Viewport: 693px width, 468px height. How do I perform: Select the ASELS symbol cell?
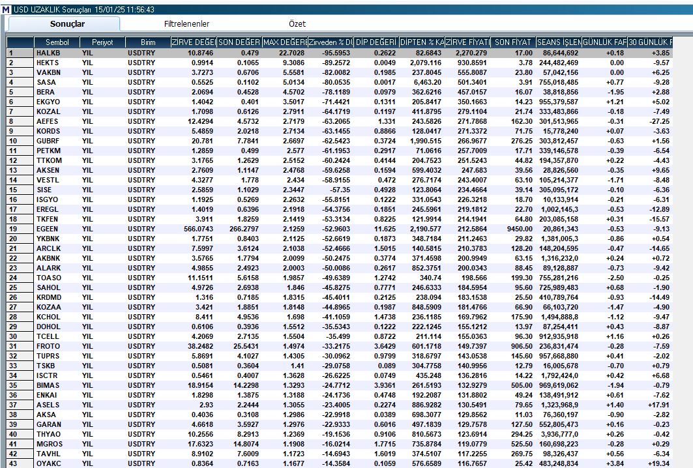[x=57, y=405]
